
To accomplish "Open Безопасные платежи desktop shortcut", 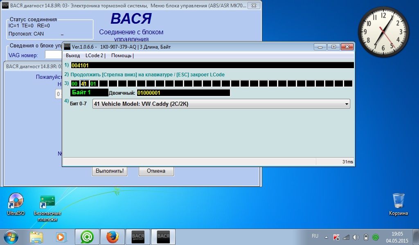I will (47, 208).
